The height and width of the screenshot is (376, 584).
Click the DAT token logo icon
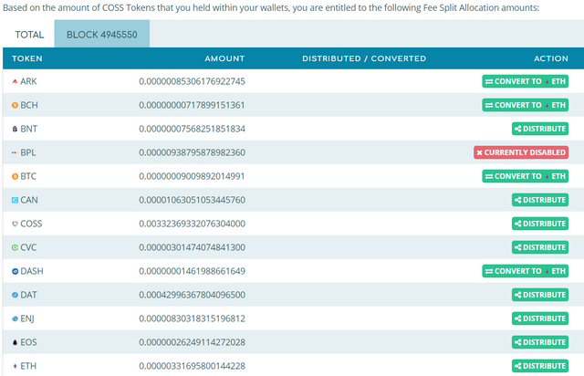pyautogui.click(x=15, y=295)
